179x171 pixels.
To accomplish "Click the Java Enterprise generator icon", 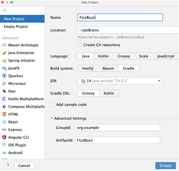I will (x=4, y=53).
